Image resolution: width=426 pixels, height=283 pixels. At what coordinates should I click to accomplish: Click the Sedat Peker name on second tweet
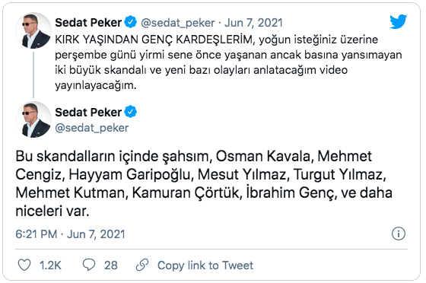[x=88, y=112]
